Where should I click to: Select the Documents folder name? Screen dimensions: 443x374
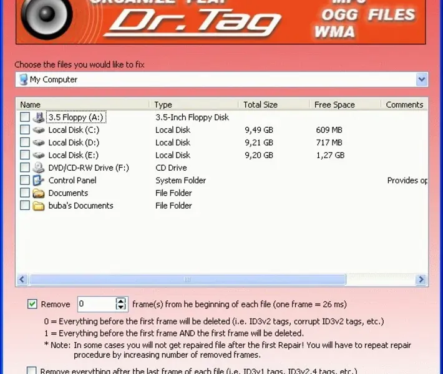pos(68,193)
